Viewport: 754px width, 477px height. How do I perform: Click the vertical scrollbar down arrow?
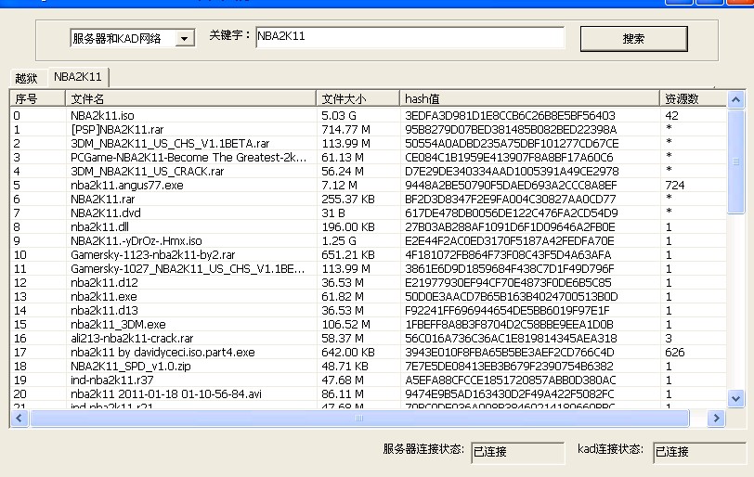pos(735,398)
